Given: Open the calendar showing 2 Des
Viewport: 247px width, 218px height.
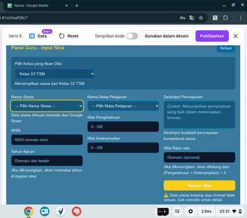Looking at the screenshot, I should 206,211.
